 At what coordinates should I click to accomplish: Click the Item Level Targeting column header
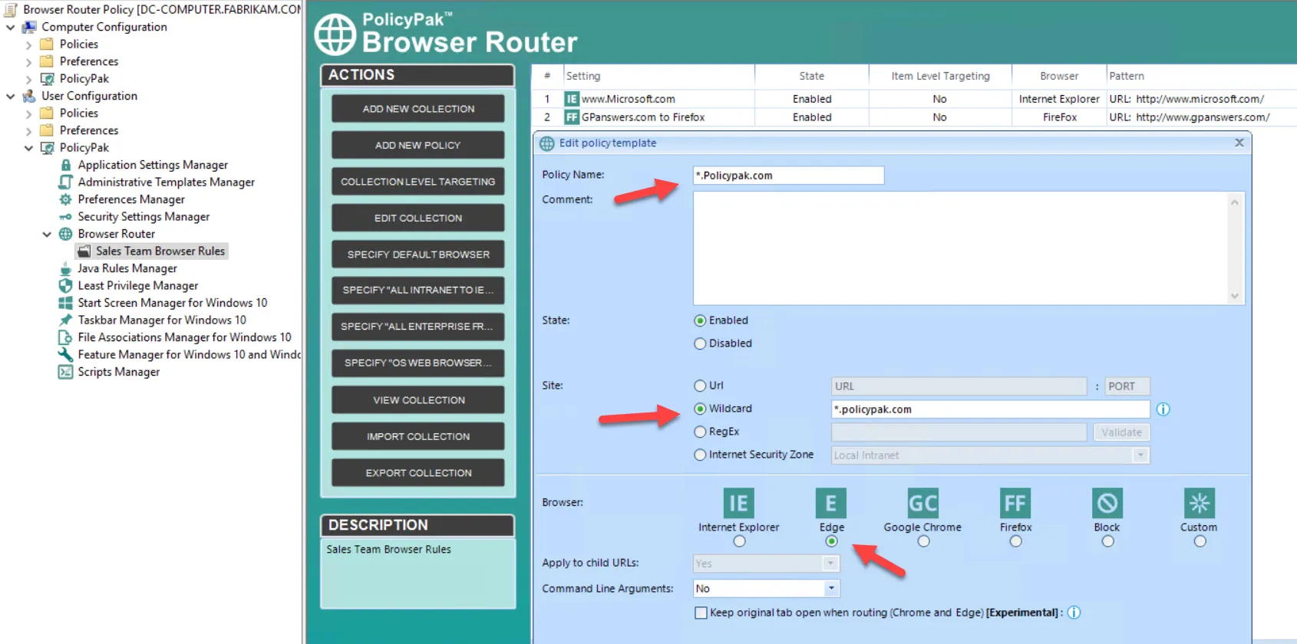[940, 76]
